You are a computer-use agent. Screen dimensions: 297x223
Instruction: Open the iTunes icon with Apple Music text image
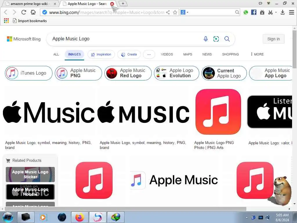174,180
